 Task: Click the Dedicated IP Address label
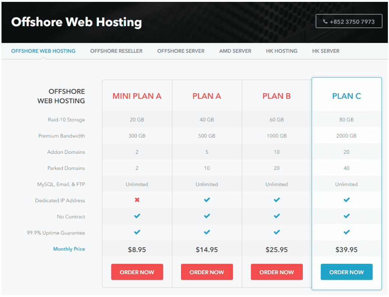tap(60, 200)
